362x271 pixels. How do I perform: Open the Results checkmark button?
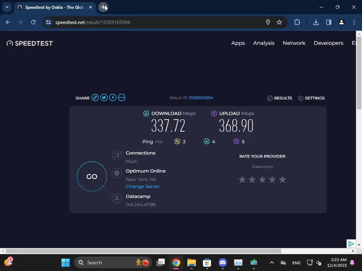[x=280, y=98]
